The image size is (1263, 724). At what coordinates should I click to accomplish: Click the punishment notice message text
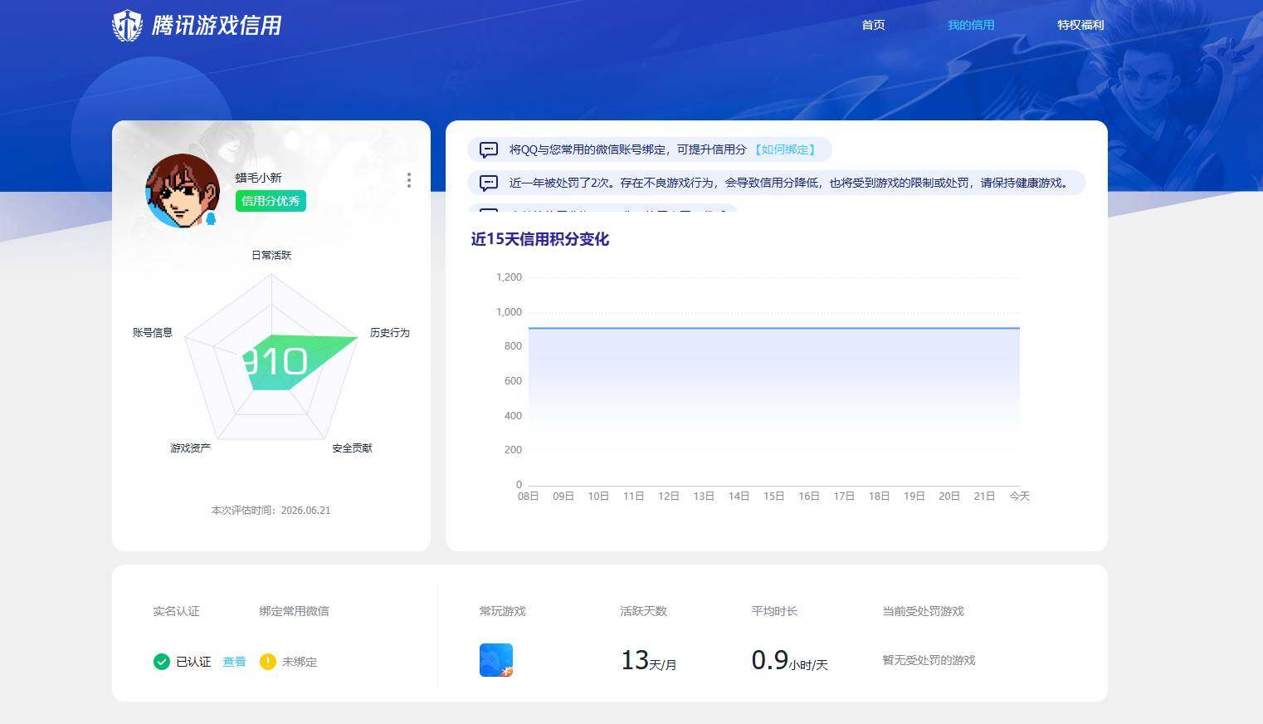coord(790,183)
